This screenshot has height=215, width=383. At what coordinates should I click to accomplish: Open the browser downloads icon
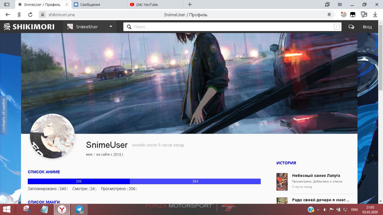pyautogui.click(x=375, y=15)
